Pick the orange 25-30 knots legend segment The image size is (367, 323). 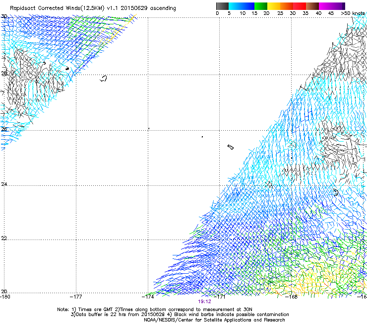coord(287,6)
